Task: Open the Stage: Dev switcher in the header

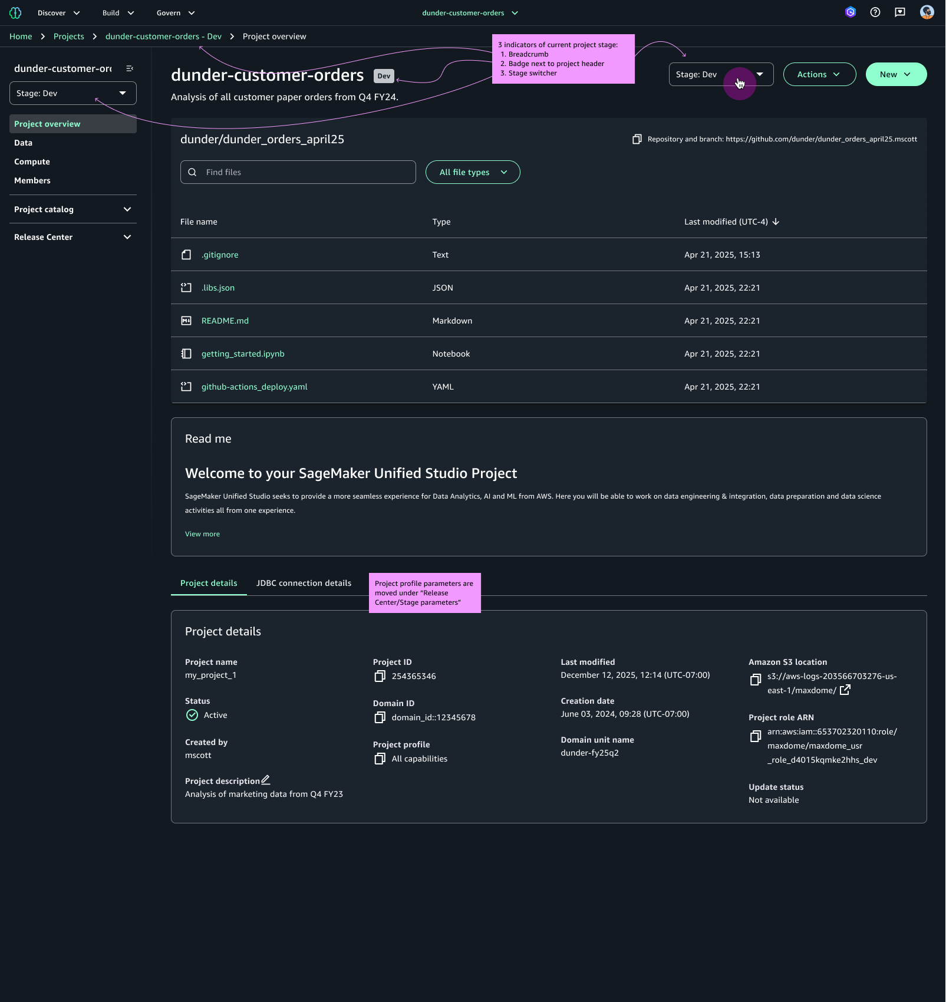Action: click(720, 74)
